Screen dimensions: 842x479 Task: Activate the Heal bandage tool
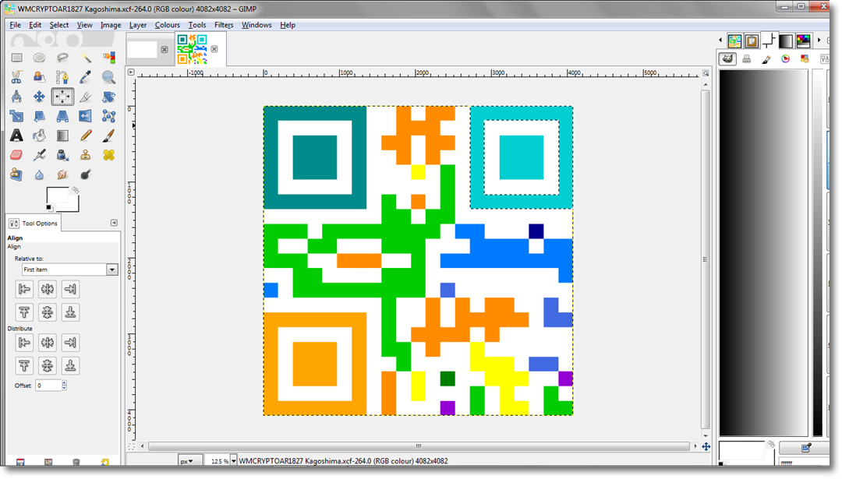pos(108,155)
